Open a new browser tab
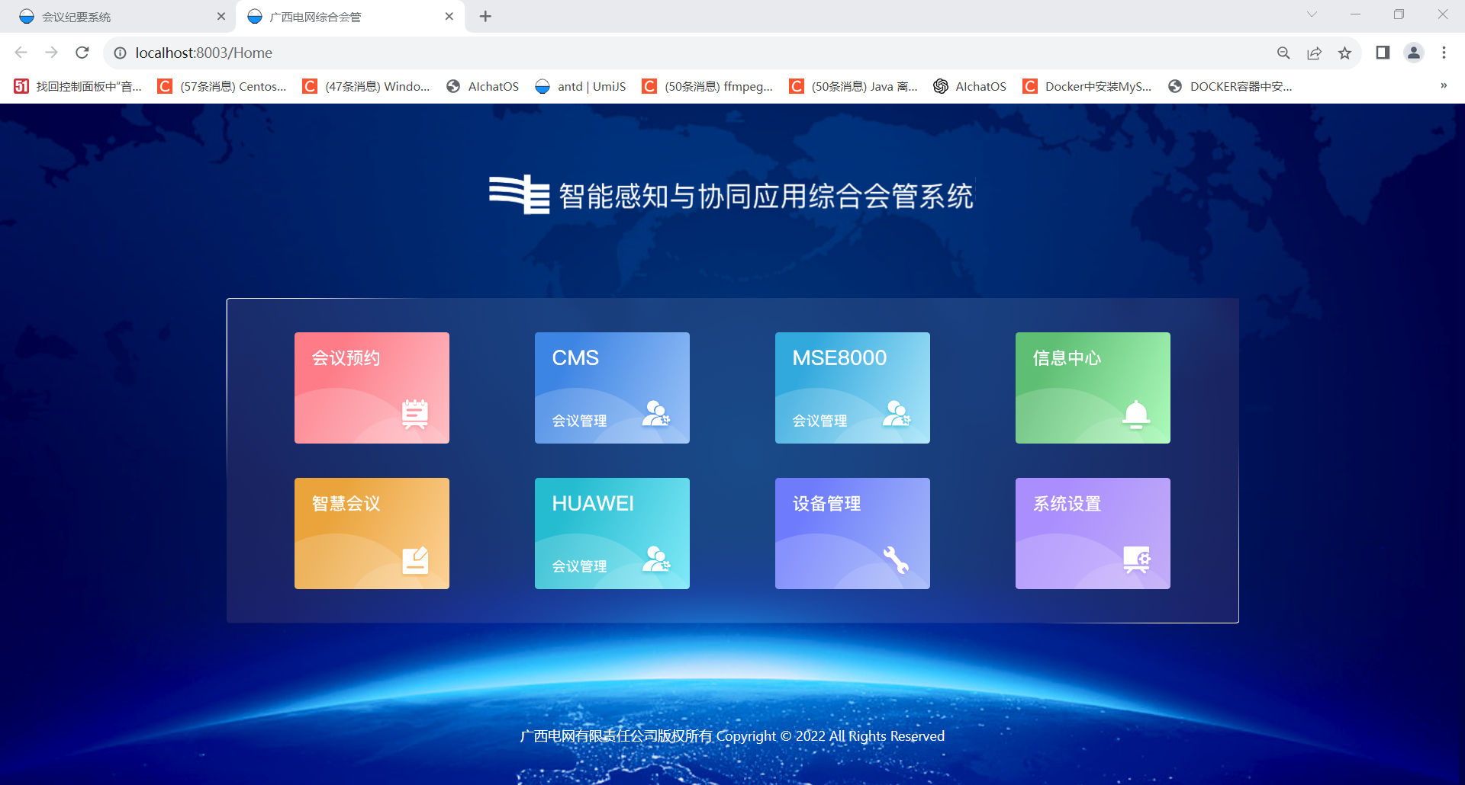Viewport: 1465px width, 785px height. click(485, 16)
